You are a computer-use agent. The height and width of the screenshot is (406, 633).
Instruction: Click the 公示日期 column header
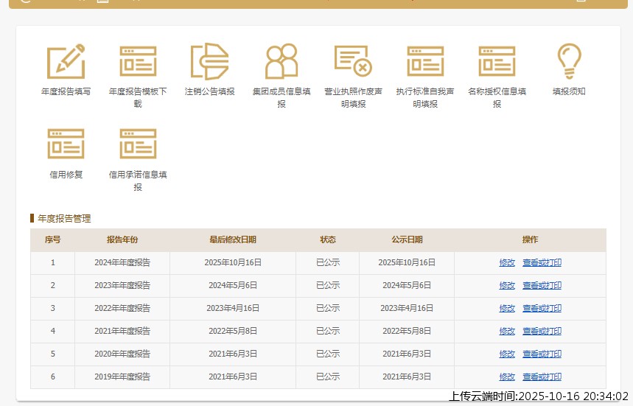[407, 240]
